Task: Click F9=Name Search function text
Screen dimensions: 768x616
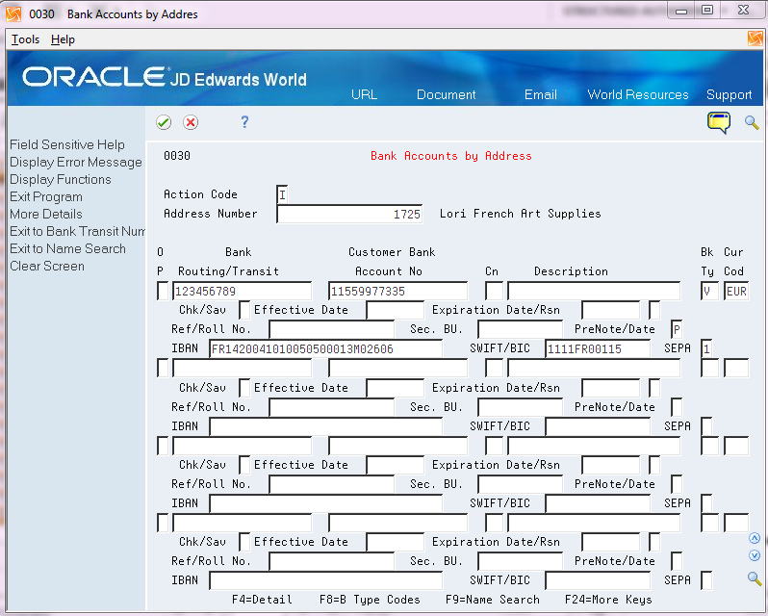Action: tap(492, 600)
